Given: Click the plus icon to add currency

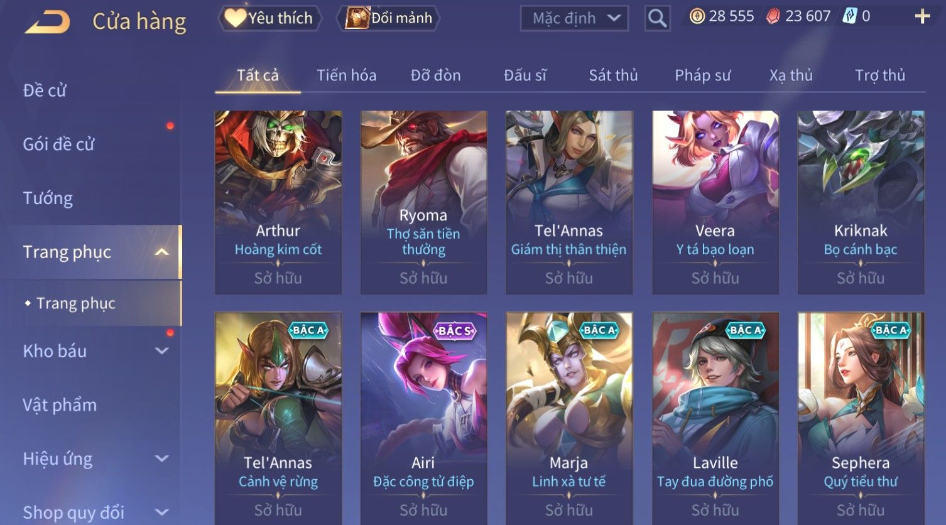Looking at the screenshot, I should (922, 16).
